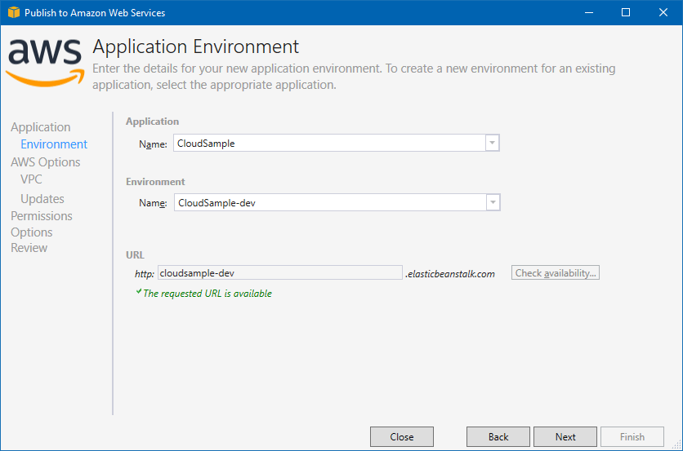
Task: Click Next to continue the wizard
Action: [x=565, y=436]
